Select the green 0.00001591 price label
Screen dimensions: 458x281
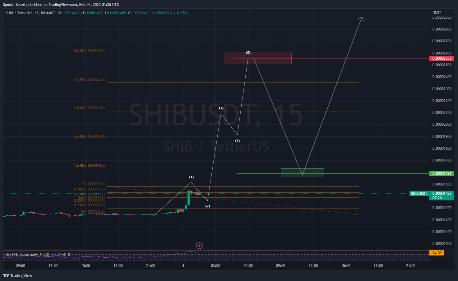point(442,174)
